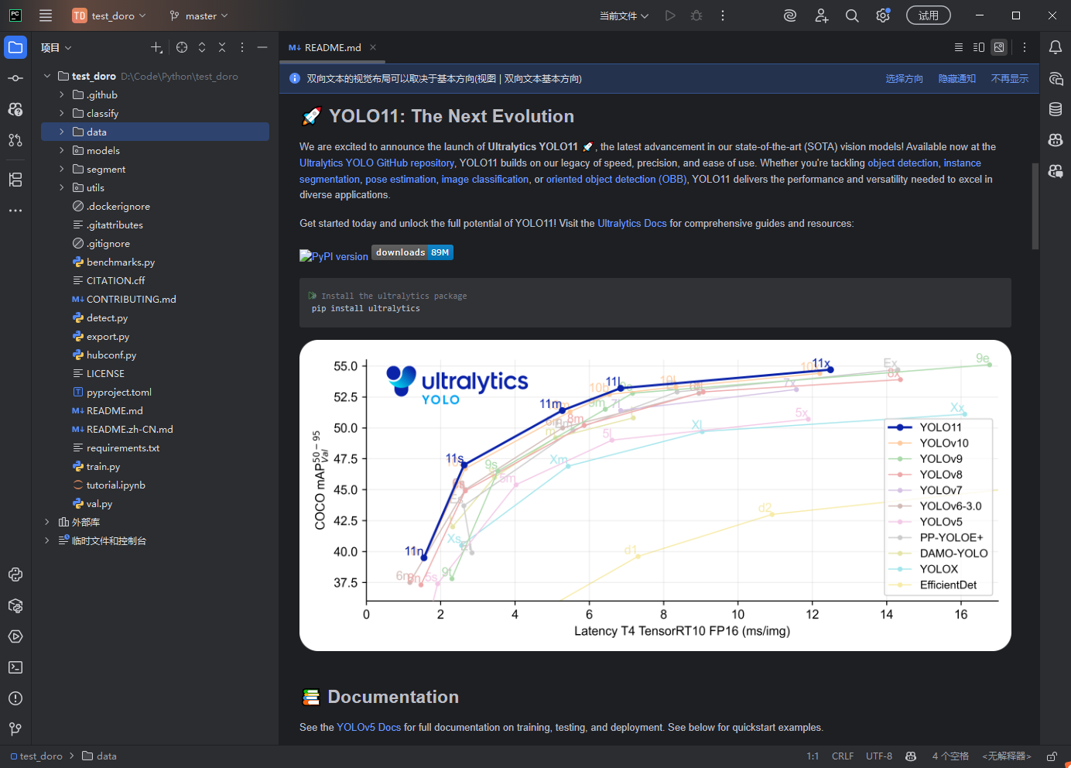The width and height of the screenshot is (1071, 768).
Task: Open the main hamburger menu
Action: 46,15
